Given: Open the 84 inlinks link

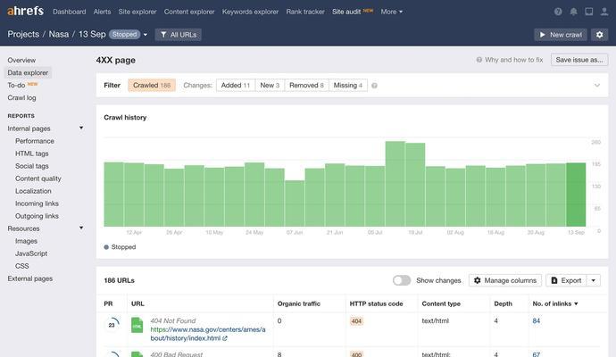Looking at the screenshot, I should click(x=537, y=321).
